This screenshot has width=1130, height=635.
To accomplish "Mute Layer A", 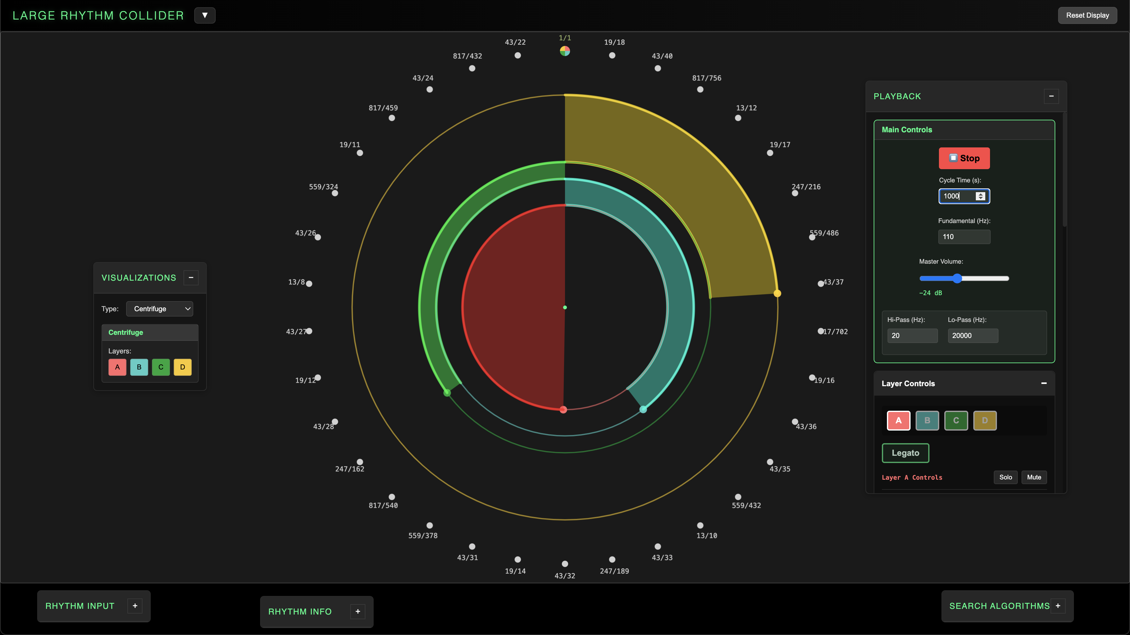I will 1034,477.
